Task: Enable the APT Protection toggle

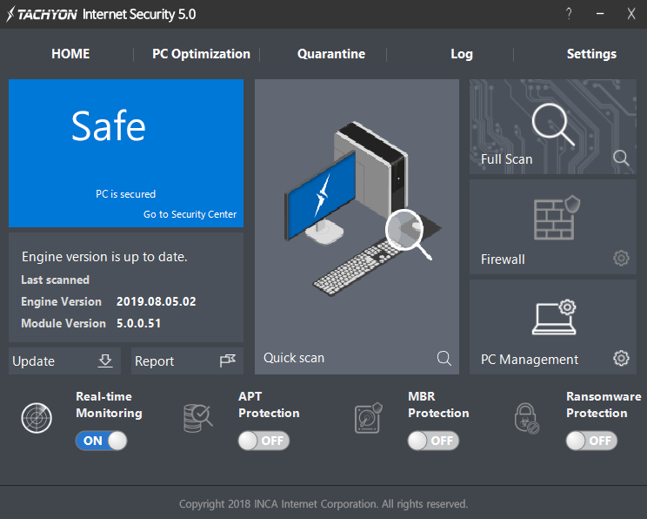Action: click(x=263, y=441)
